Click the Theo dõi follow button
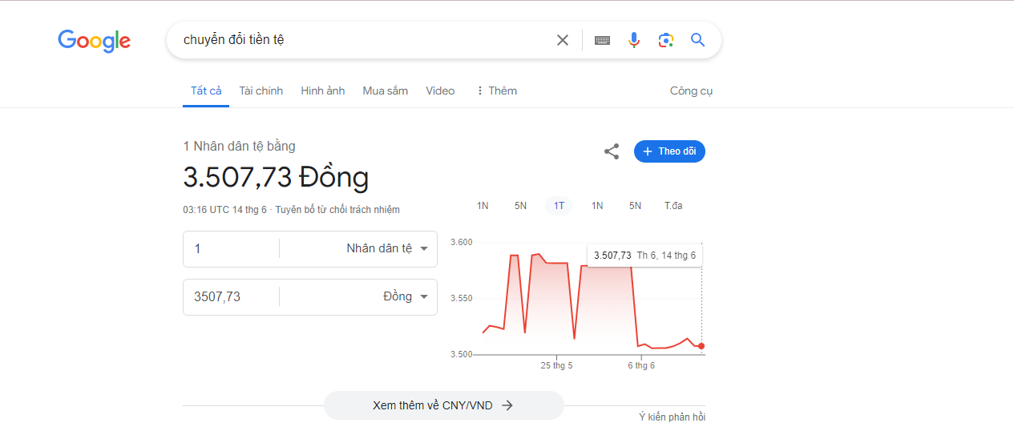Viewport: 1014px width, 447px height. (x=669, y=151)
